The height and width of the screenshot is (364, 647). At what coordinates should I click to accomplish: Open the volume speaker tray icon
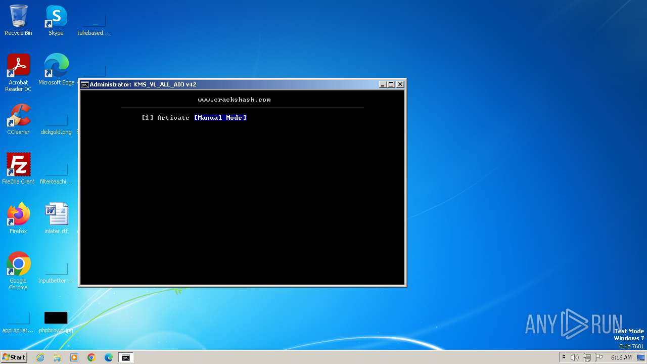click(575, 357)
